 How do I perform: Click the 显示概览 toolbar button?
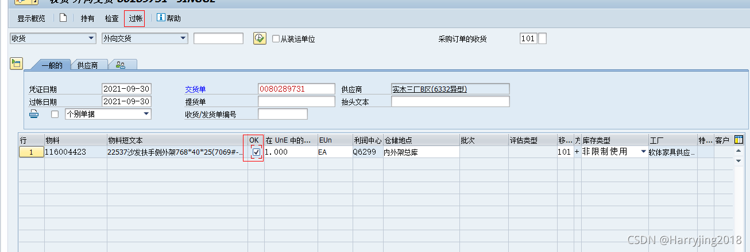31,18
